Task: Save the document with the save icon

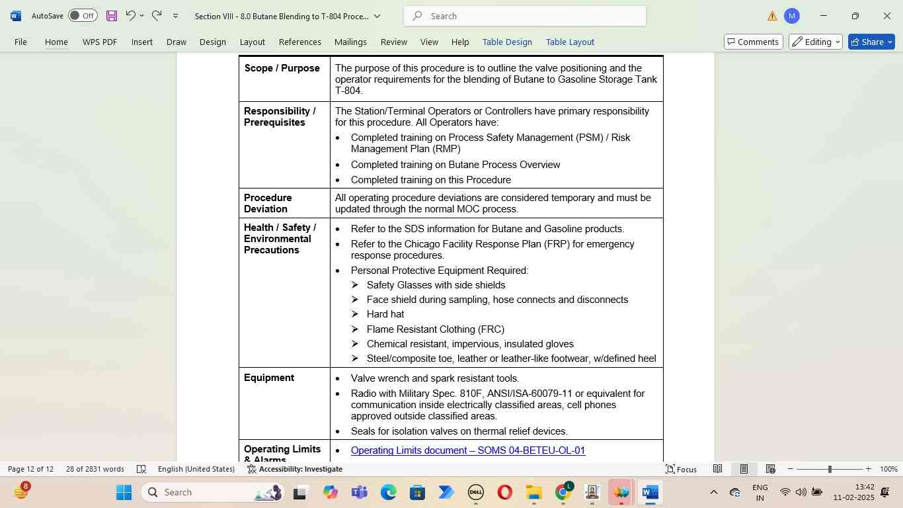Action: point(111,16)
